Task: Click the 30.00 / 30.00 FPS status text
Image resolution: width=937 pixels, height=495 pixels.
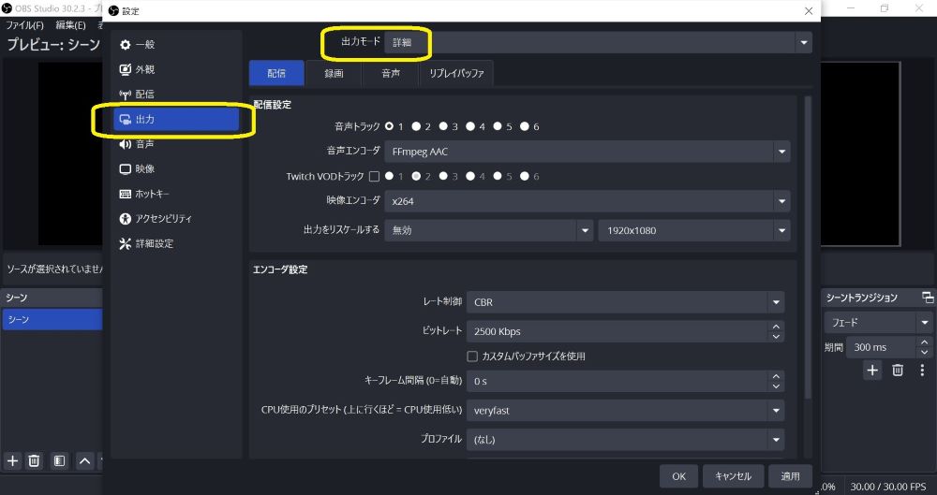Action: click(x=888, y=487)
